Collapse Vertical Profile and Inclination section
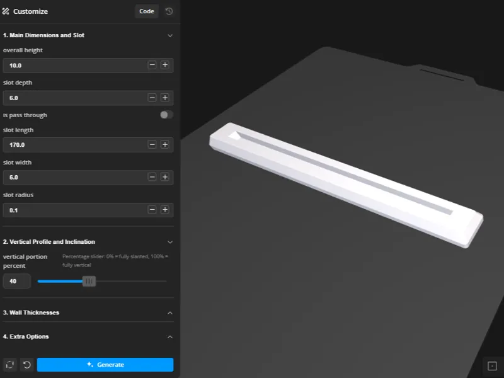Viewport: 504px width, 378px height. (x=170, y=242)
